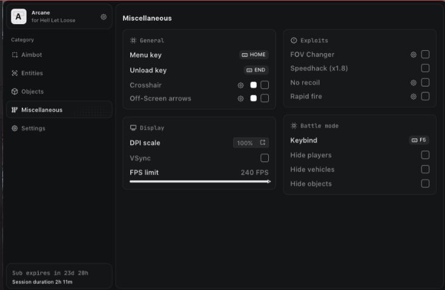Screen dimensions: 445x290
Task: Open Crosshair options via its gear icon
Action: 240,85
